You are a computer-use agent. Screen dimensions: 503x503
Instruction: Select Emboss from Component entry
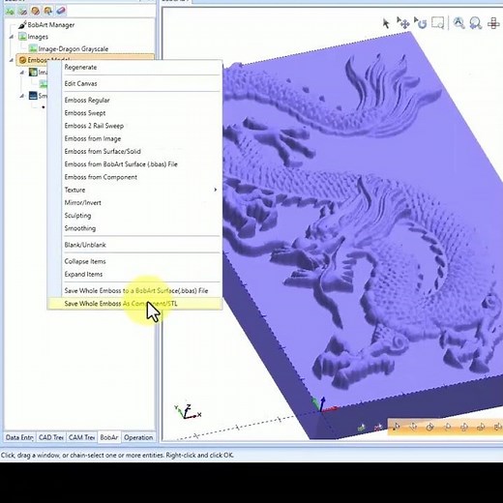click(101, 177)
